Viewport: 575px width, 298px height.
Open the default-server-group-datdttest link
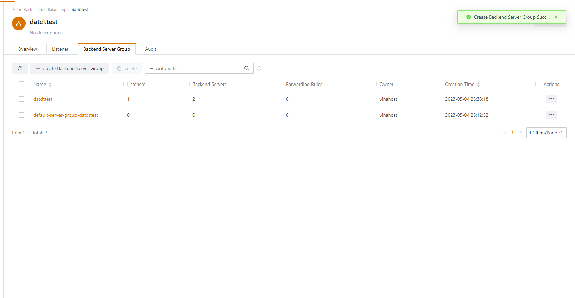pos(66,115)
